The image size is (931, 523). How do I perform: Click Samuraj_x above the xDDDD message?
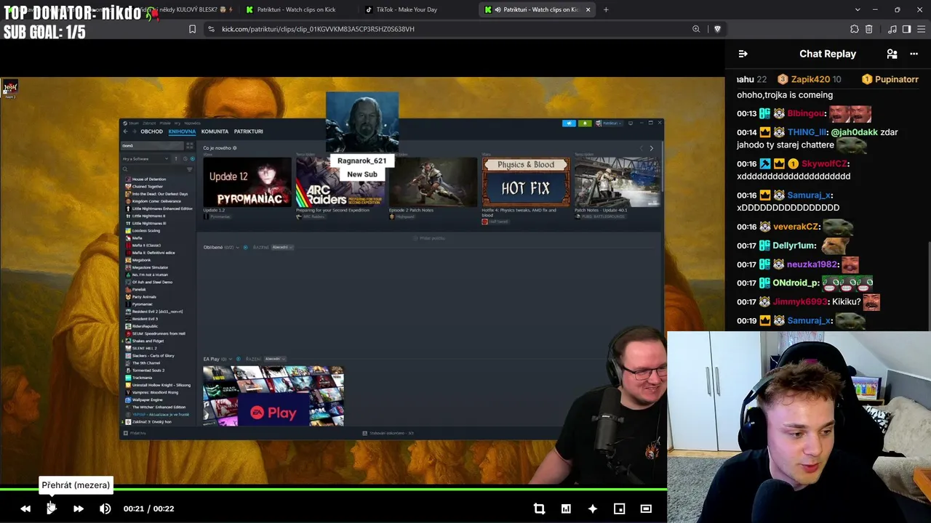(x=810, y=195)
